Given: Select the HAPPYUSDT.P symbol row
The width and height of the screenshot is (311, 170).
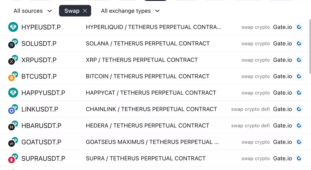Looking at the screenshot, I should [x=43, y=93].
